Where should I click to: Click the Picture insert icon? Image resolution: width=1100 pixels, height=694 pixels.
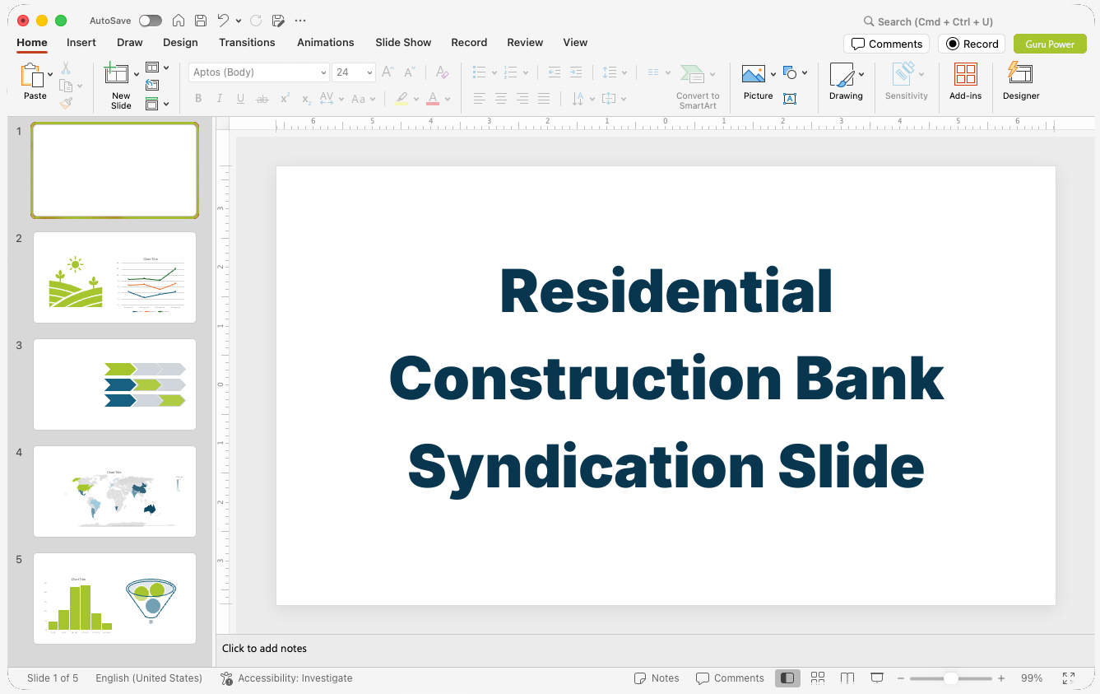pos(754,75)
